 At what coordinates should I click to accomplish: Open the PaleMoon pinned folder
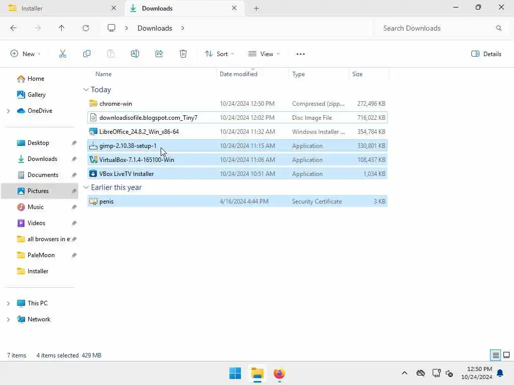(x=41, y=255)
